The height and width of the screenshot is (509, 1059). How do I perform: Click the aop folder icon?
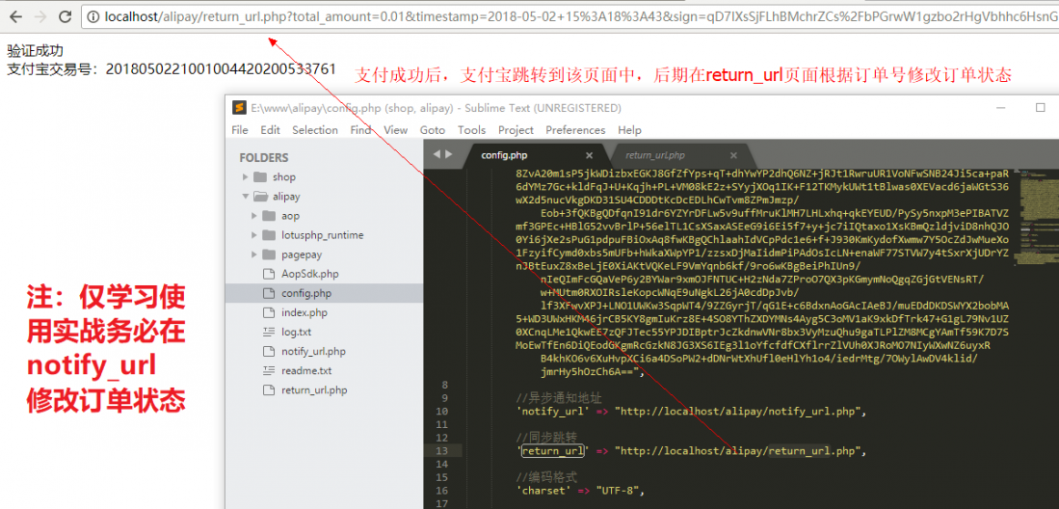270,216
